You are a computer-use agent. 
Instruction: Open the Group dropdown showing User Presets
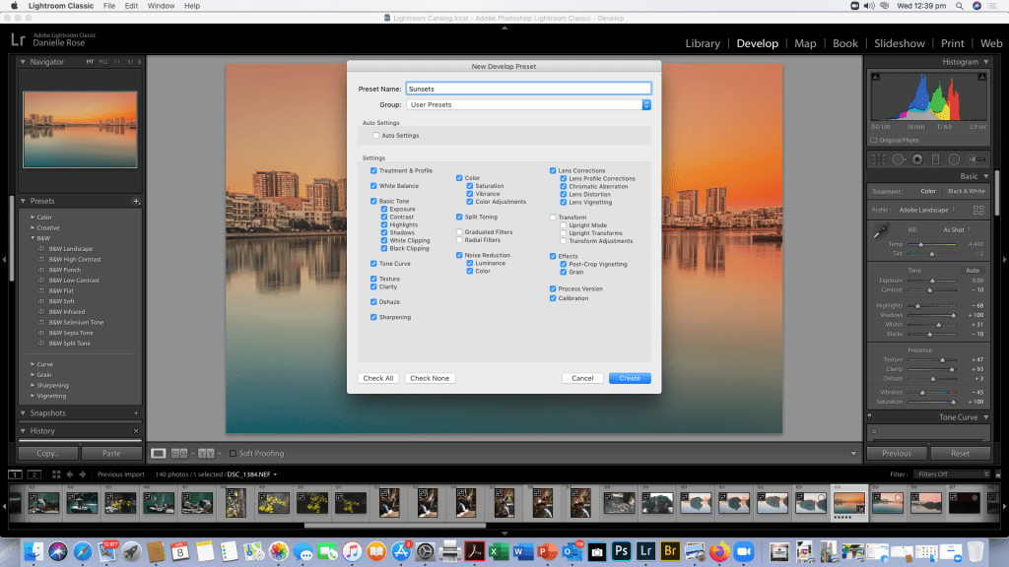pos(528,104)
